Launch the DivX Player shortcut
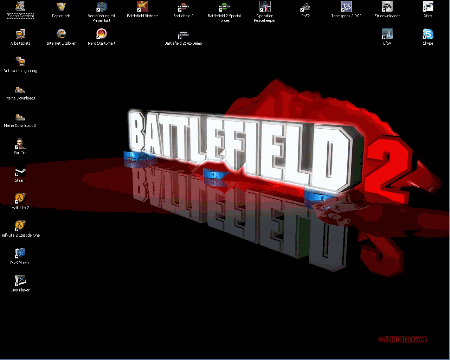The height and width of the screenshot is (360, 450). click(x=20, y=281)
